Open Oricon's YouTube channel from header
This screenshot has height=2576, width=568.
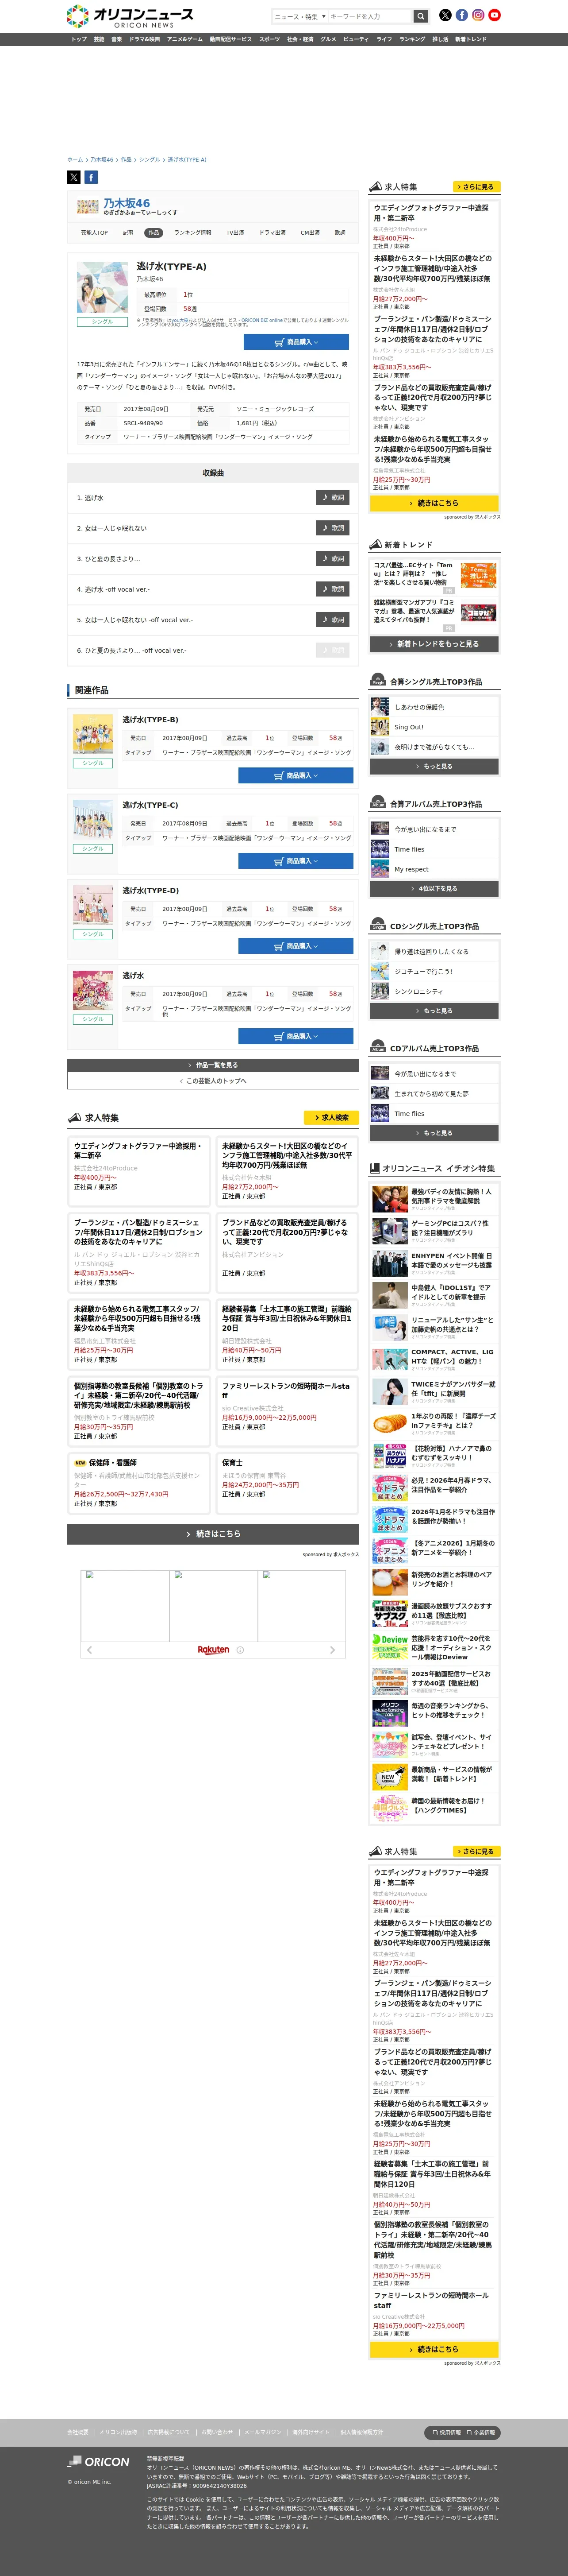tap(494, 15)
